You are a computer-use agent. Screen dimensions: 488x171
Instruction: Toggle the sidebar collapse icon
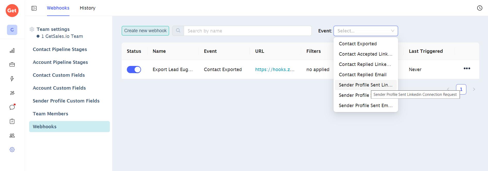click(34, 8)
